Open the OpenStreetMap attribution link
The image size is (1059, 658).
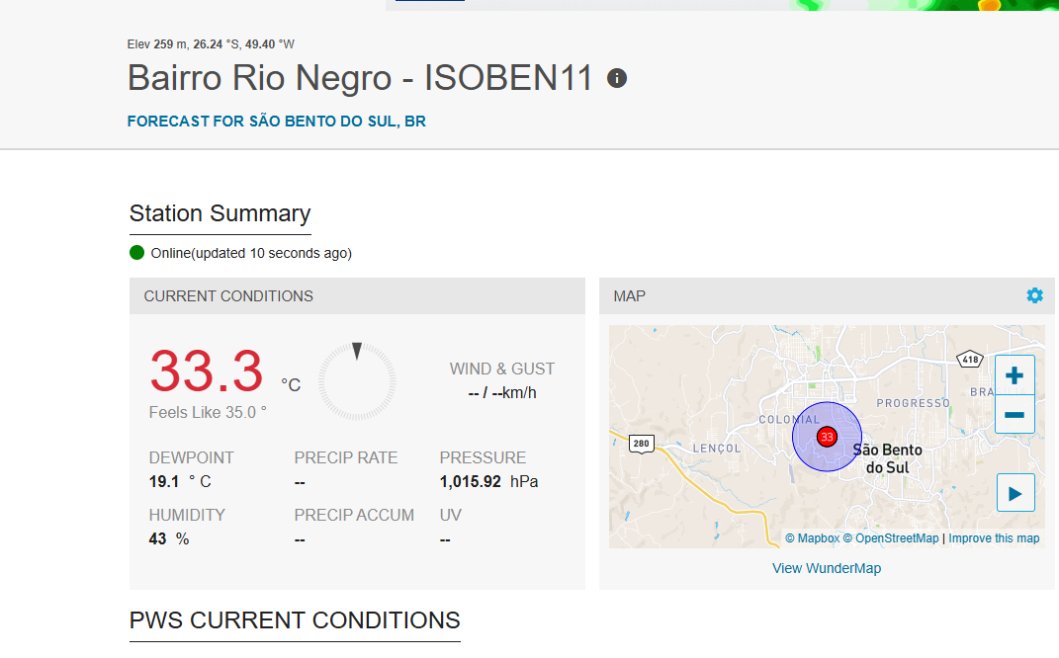coord(891,537)
